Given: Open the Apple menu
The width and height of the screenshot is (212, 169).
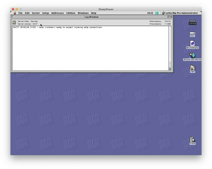Looking at the screenshot, I should [x=15, y=13].
